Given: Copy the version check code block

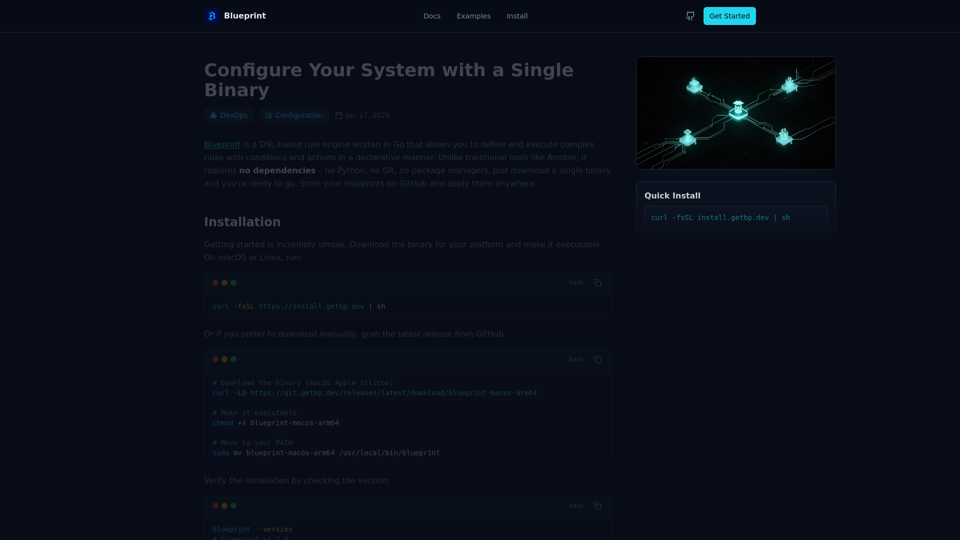Looking at the screenshot, I should point(597,505).
